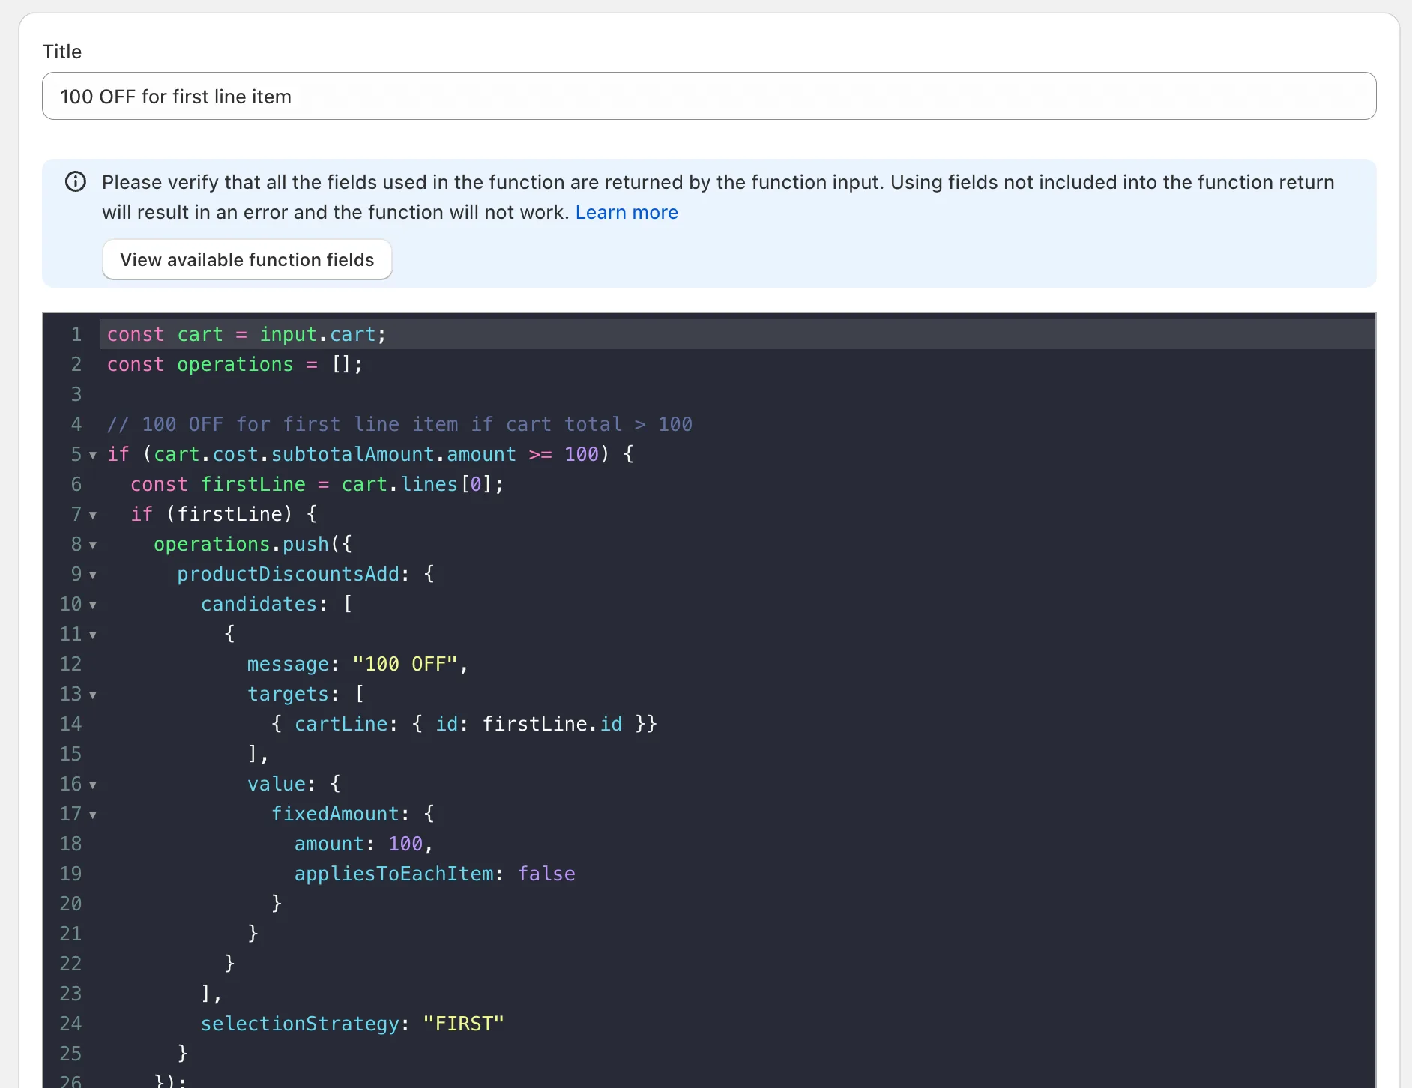The height and width of the screenshot is (1088, 1412).
Task: Place cursor on subtotalAmount in line 5
Action: (x=352, y=454)
